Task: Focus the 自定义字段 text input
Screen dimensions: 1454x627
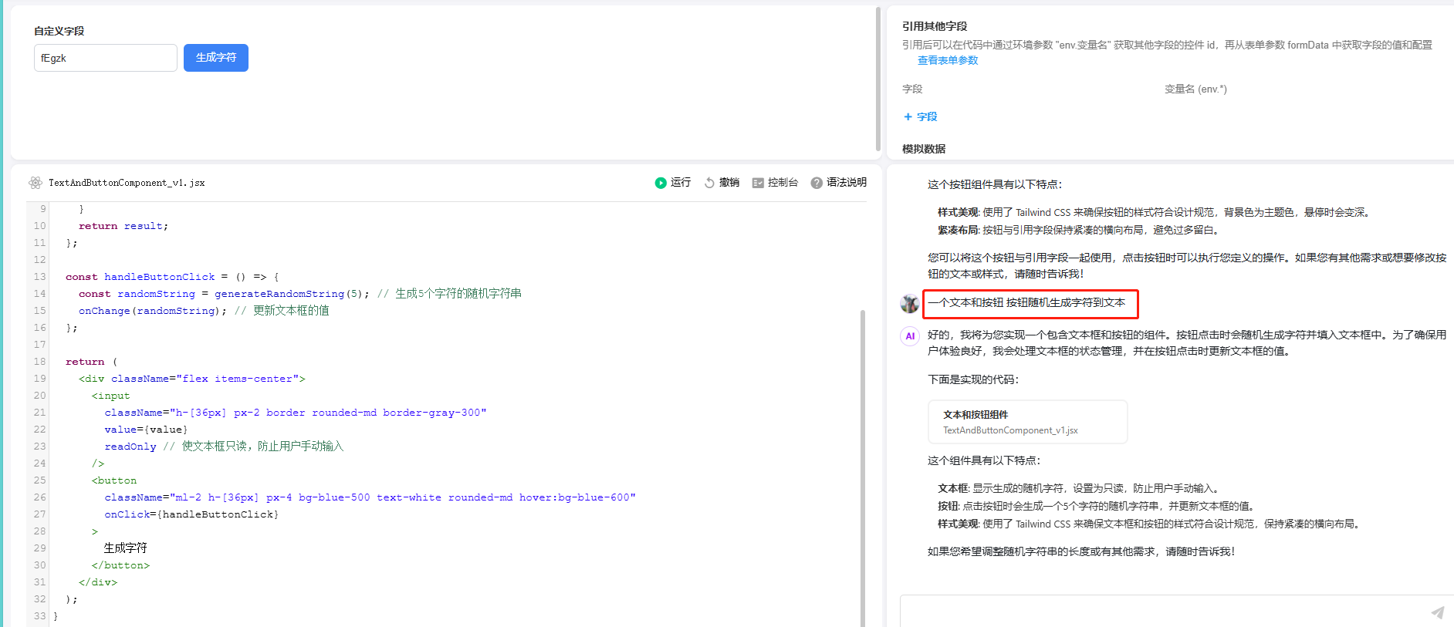Action: coord(106,58)
